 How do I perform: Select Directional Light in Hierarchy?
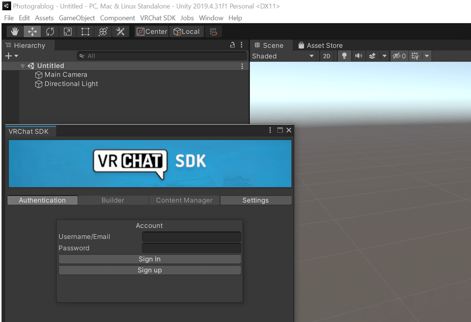pyautogui.click(x=71, y=84)
